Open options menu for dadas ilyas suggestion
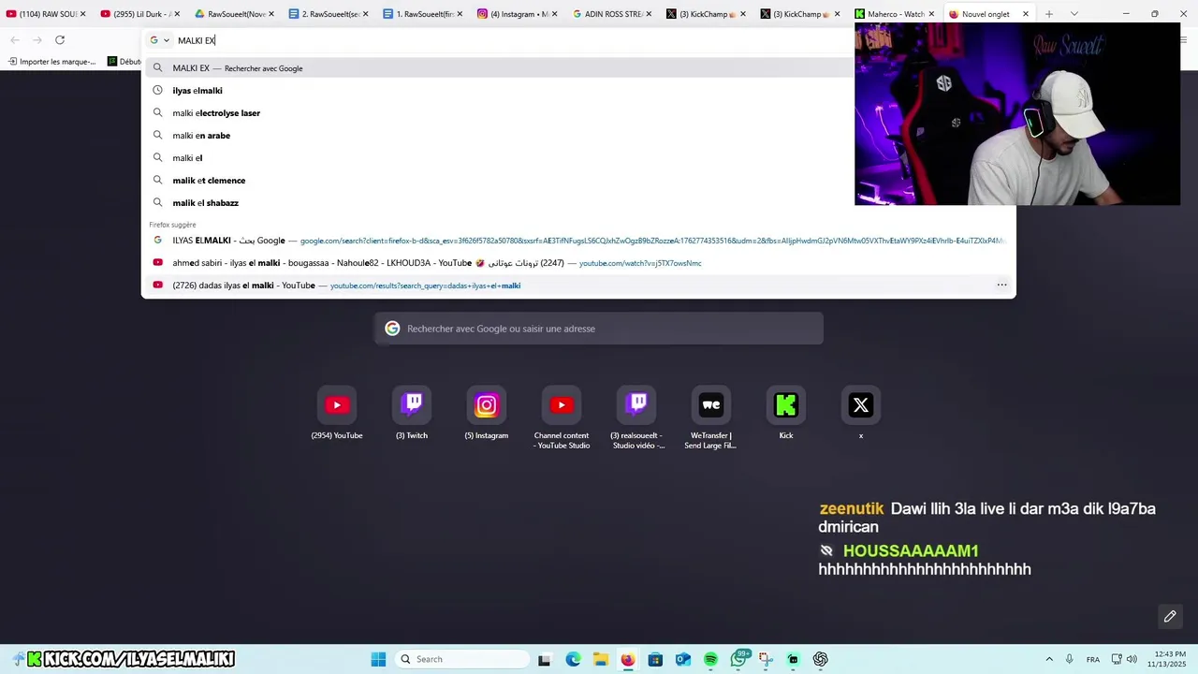1198x674 pixels. [1001, 286]
